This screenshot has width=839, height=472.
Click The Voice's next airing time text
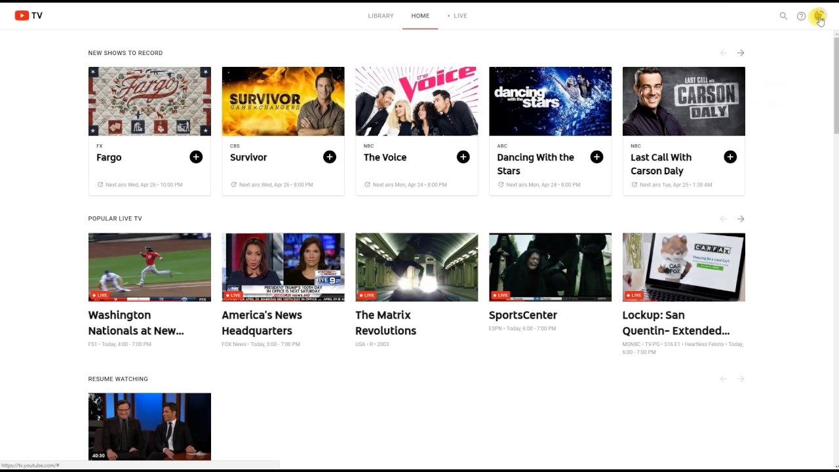(x=410, y=185)
